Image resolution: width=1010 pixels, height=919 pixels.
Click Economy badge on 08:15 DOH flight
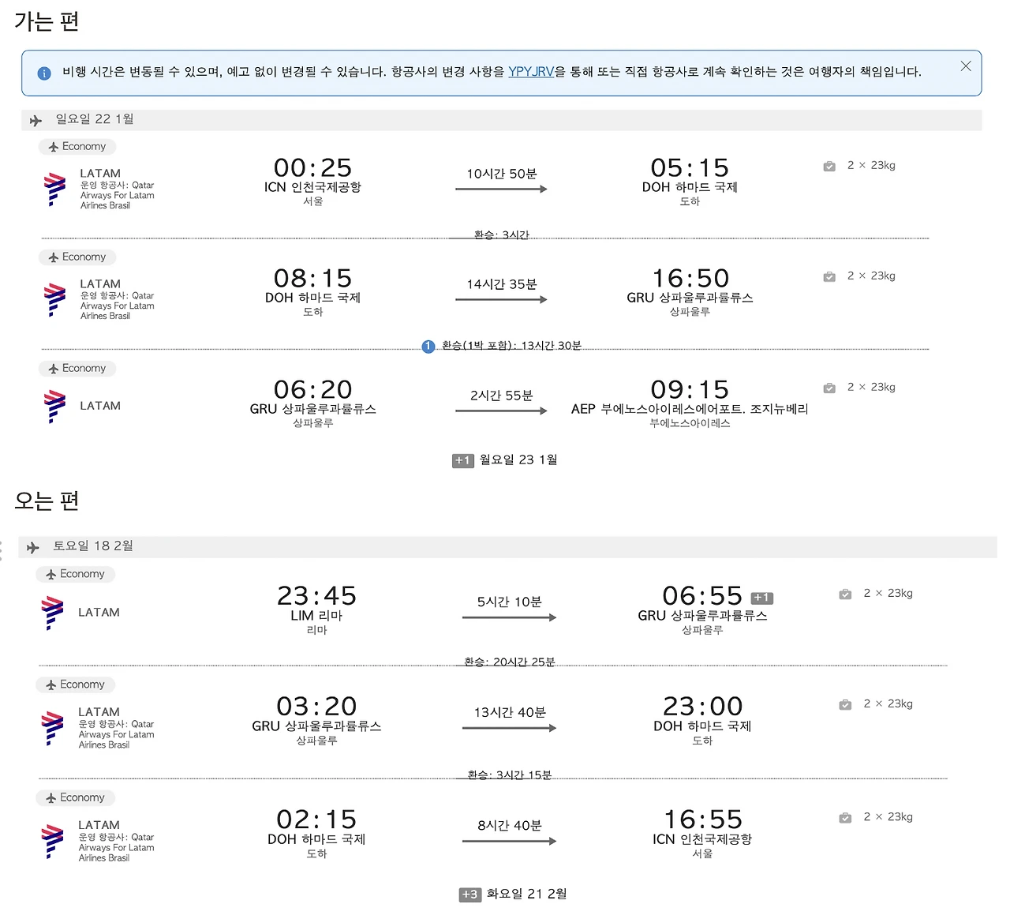pyautogui.click(x=77, y=257)
